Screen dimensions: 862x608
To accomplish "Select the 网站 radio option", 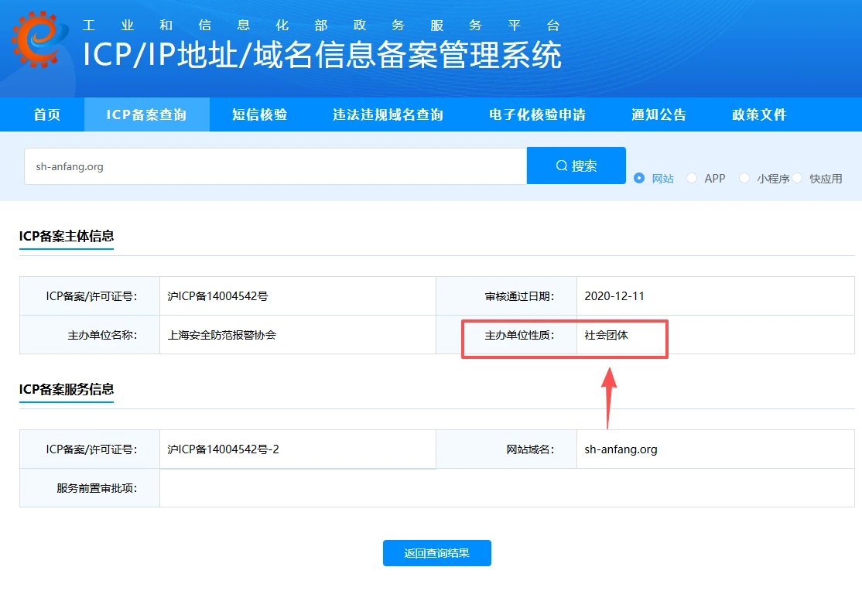I will pos(639,178).
